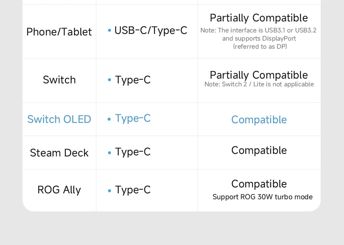This screenshot has height=245, width=344.
Task: Click the ROG Ally device label
Action: 59,190
